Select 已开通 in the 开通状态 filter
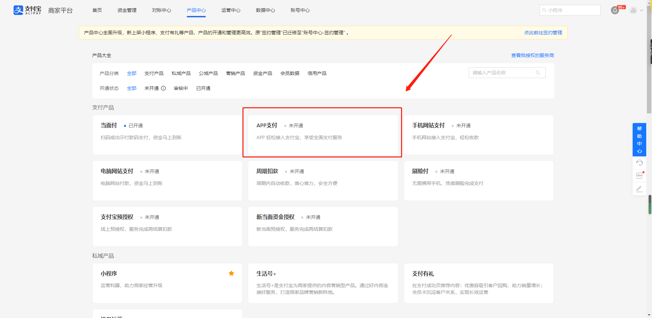652x318 pixels. point(203,88)
